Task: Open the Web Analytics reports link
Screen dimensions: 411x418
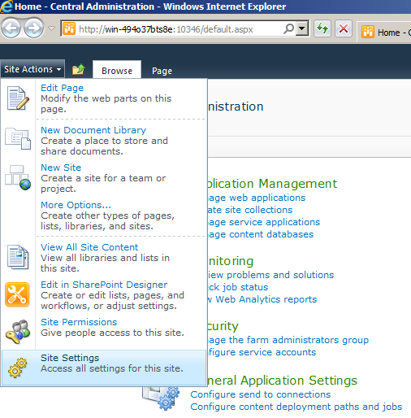Action: [266, 299]
